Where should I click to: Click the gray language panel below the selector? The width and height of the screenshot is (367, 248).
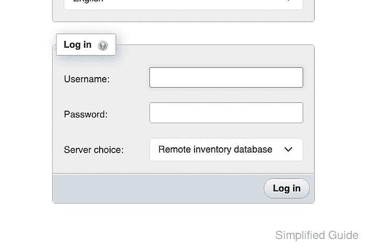tap(183, 16)
